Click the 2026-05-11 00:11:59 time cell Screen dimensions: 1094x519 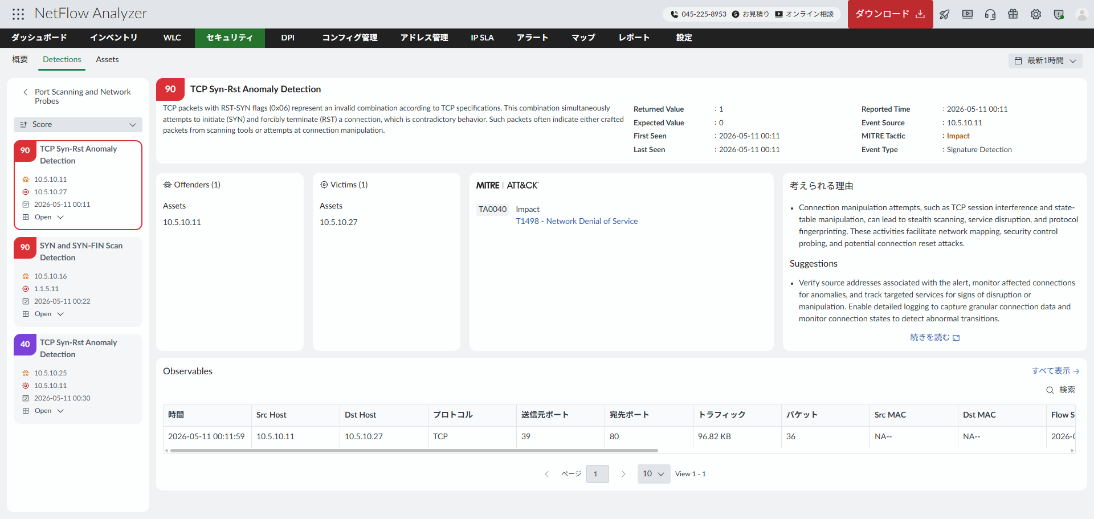point(206,437)
